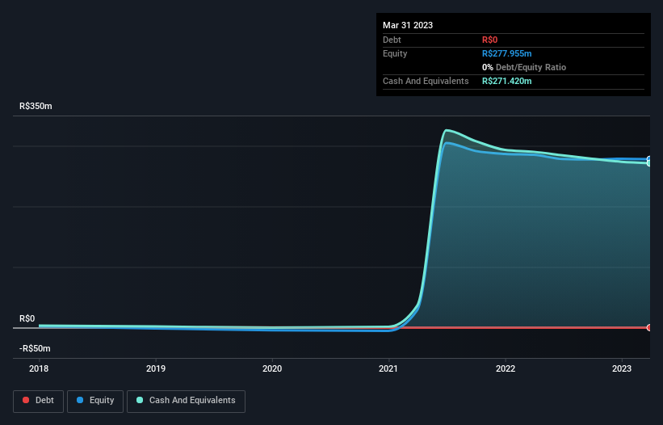Click the Debt tooltip row label
Viewport: 663px width, 425px height.
tap(392, 40)
